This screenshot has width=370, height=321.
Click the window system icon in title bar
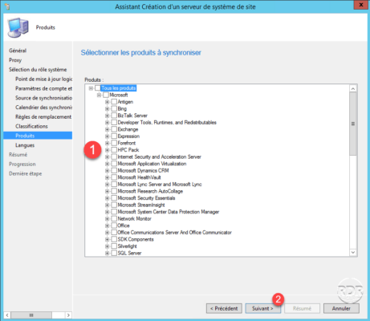(x=7, y=6)
